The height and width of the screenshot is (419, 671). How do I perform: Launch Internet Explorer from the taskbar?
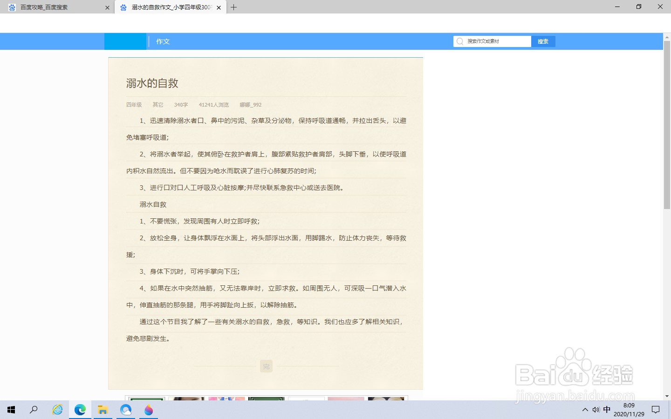57,410
